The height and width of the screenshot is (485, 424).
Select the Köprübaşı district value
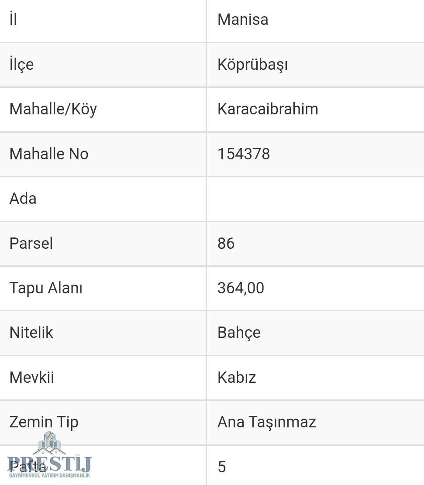click(x=252, y=65)
